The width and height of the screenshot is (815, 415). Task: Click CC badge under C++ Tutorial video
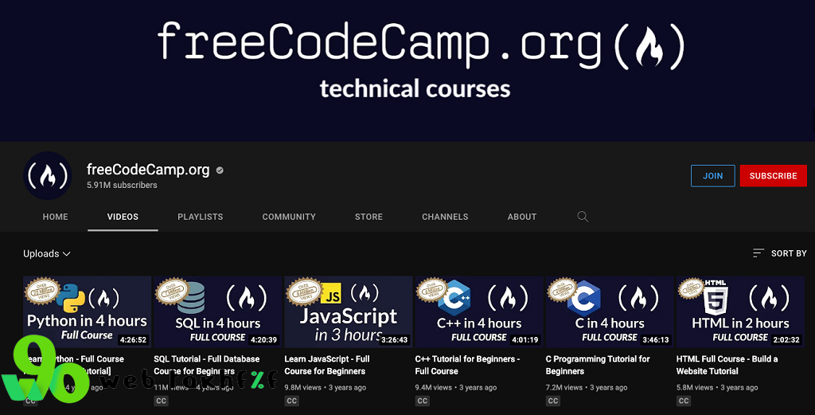[x=422, y=401]
